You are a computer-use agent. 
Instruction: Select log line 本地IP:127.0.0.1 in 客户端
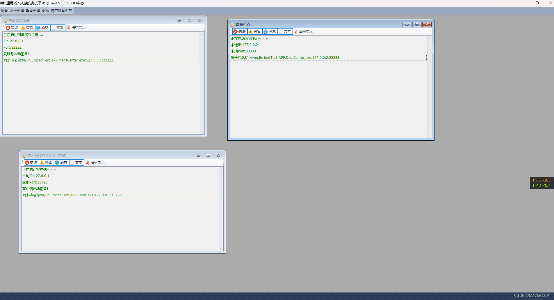coord(120,176)
